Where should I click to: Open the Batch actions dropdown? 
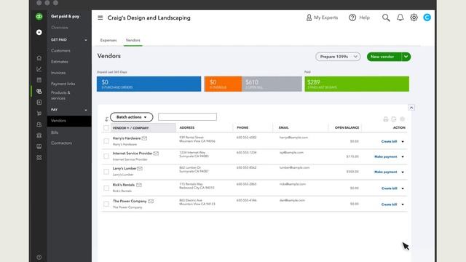131,117
